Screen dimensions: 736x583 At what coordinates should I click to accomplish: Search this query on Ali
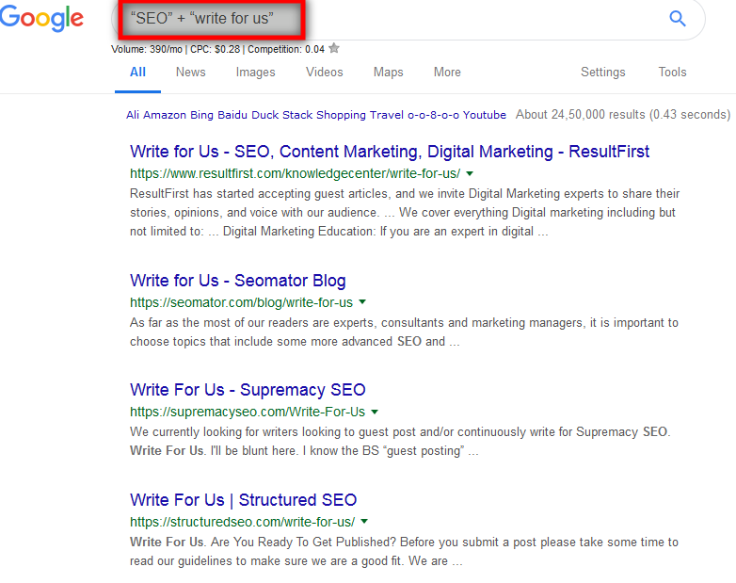pyautogui.click(x=133, y=115)
